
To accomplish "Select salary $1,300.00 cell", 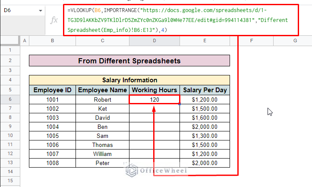I will coord(205,136).
